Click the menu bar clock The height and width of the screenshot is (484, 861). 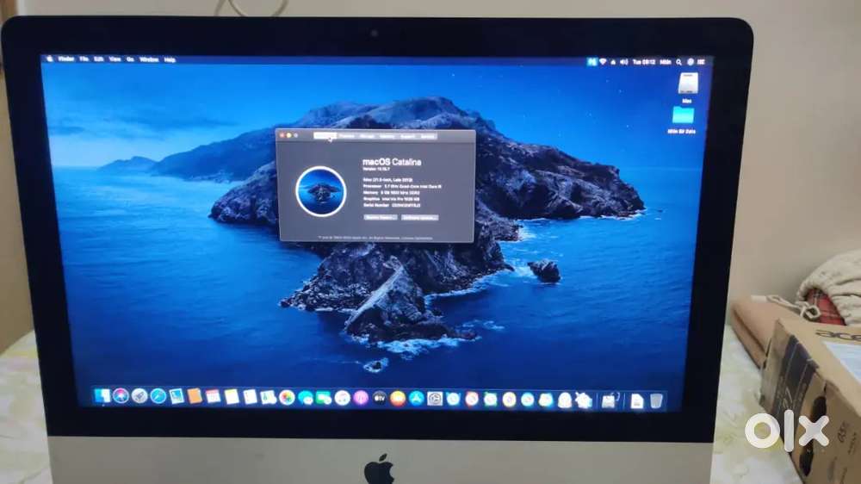coord(644,62)
